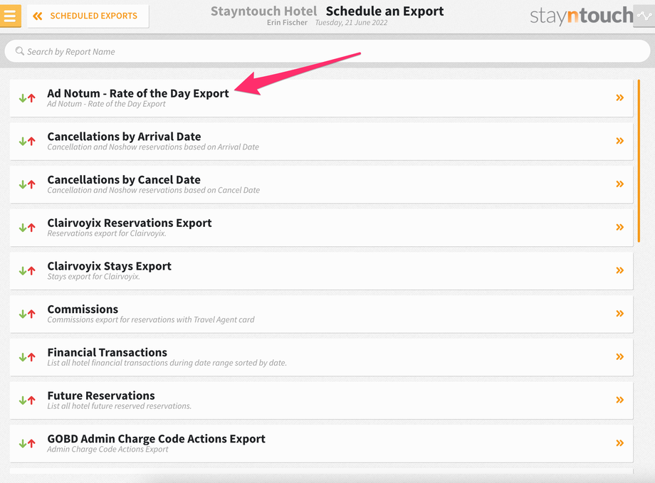The image size is (655, 483).
Task: Click 'Admin Charge Code Actions Export' description
Action: 108,449
